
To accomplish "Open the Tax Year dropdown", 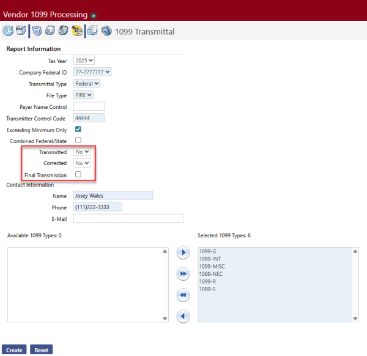I will pos(84,61).
